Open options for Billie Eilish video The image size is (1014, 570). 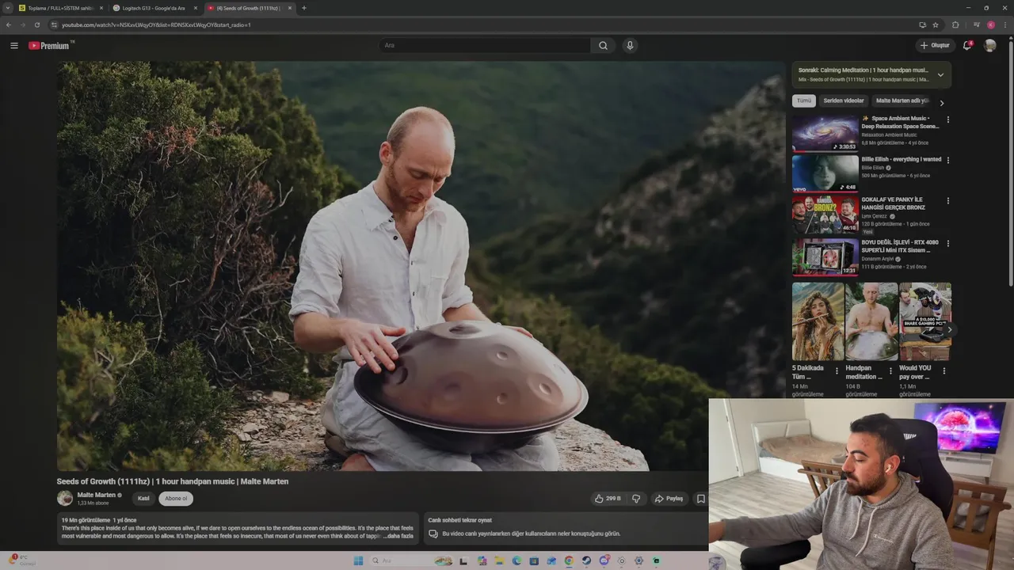[x=947, y=160]
